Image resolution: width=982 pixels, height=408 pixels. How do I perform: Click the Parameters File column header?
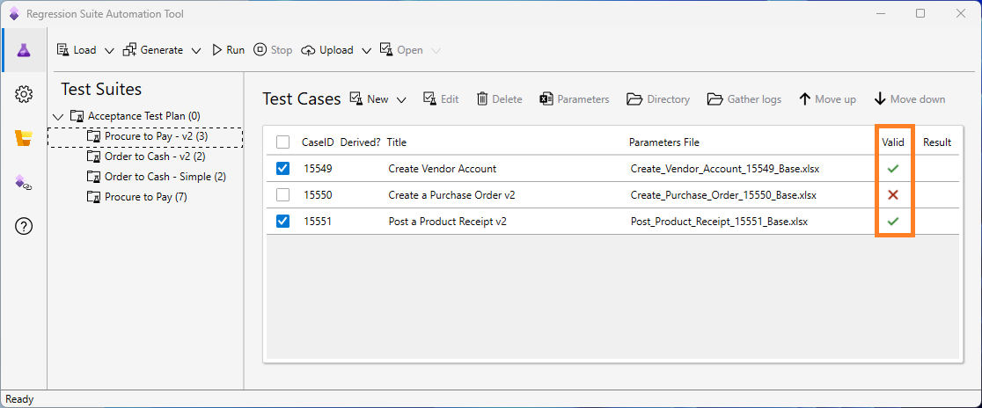tap(664, 142)
